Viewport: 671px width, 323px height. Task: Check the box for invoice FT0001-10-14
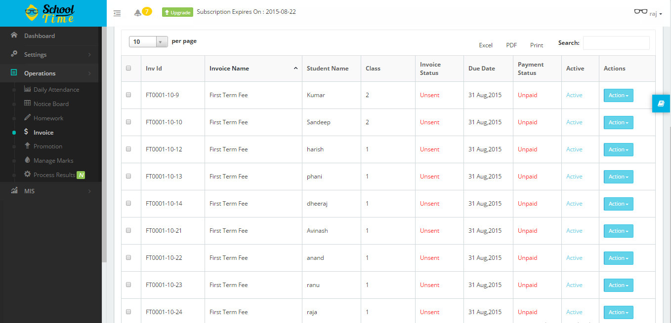128,203
